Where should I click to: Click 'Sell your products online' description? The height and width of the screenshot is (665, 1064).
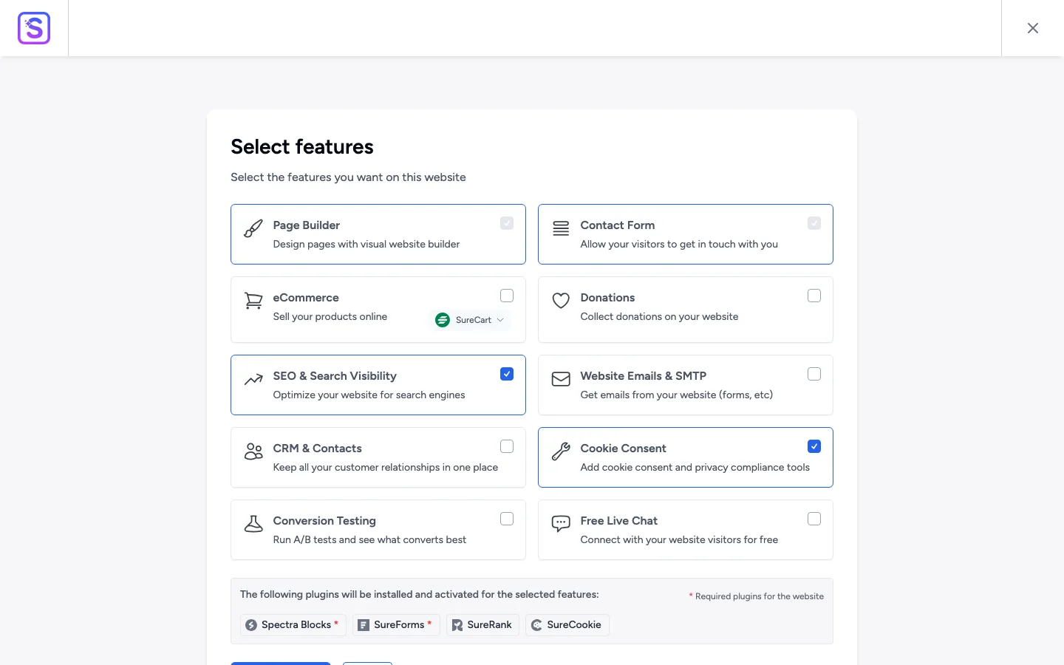(x=330, y=317)
